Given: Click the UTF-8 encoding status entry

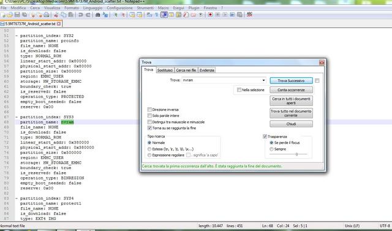Looking at the screenshot, I should (386, 226).
